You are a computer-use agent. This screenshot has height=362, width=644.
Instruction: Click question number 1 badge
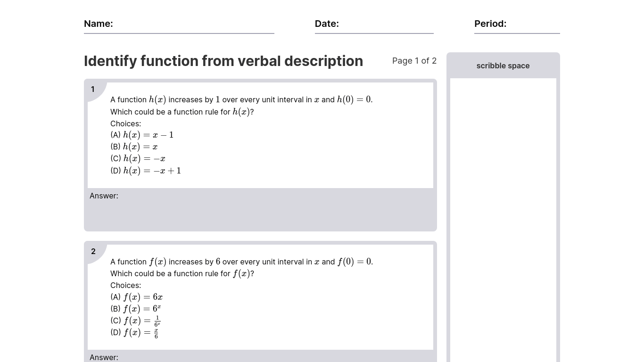click(x=93, y=89)
